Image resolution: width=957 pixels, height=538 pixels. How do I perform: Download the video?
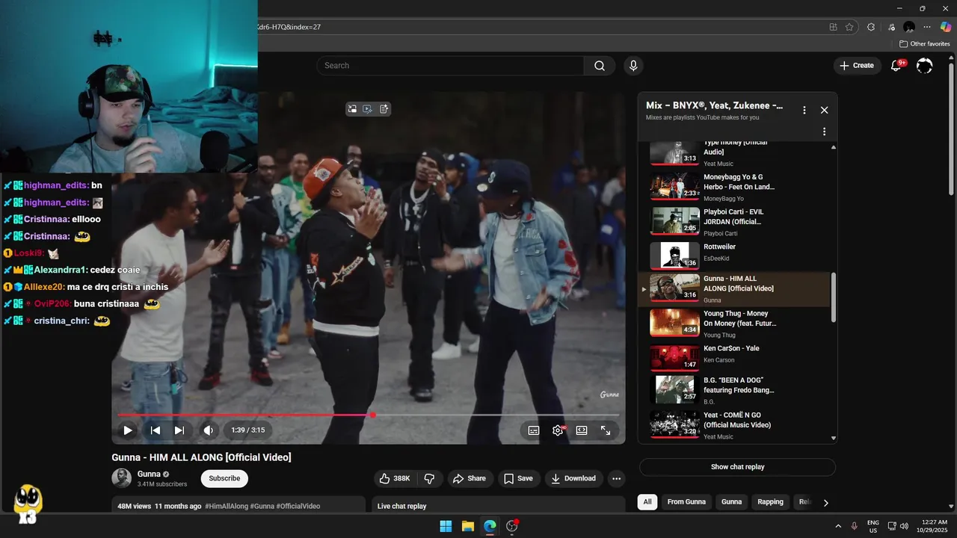pyautogui.click(x=573, y=478)
